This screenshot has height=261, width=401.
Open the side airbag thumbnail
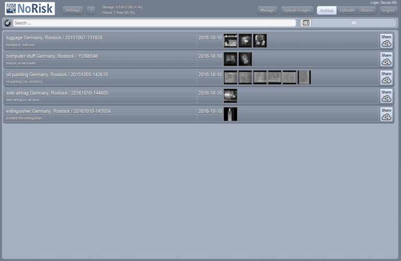point(230,96)
